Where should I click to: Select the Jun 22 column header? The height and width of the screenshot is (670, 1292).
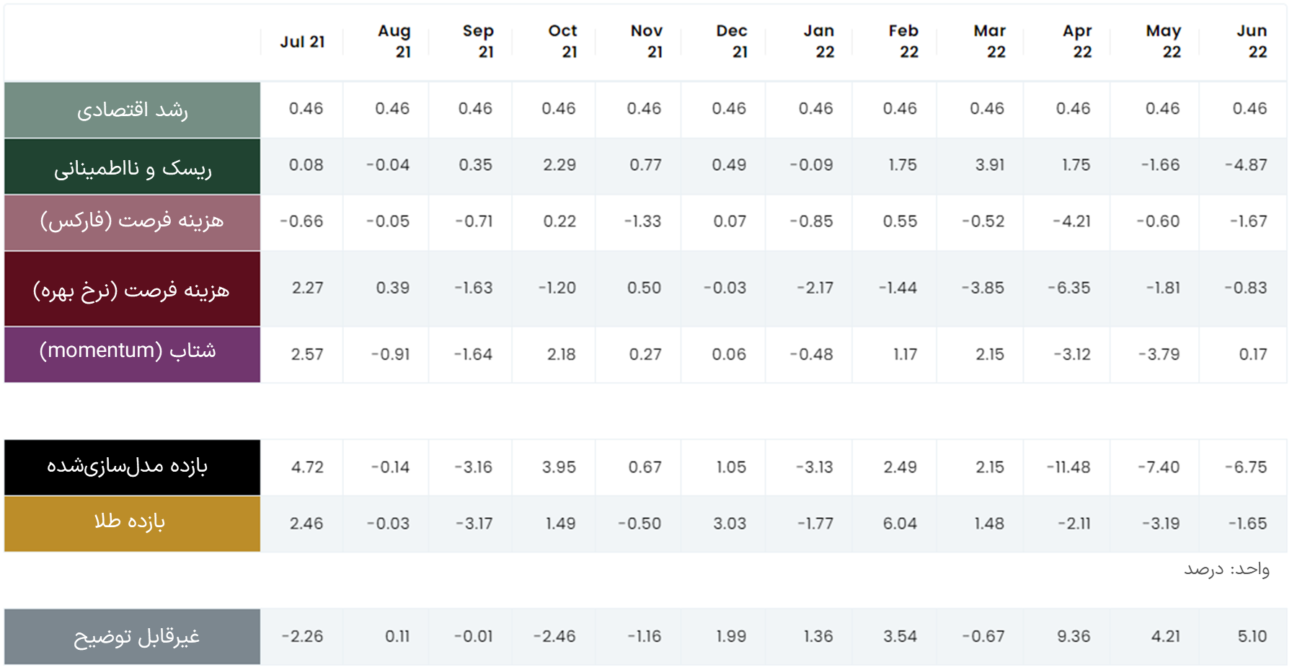coord(1252,41)
